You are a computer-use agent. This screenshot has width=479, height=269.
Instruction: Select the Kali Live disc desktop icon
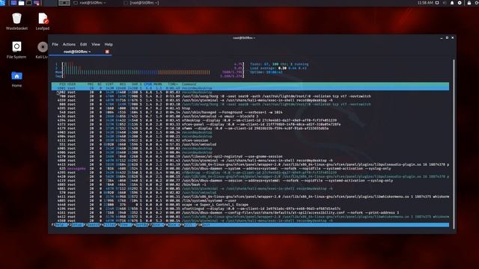[x=42, y=50]
